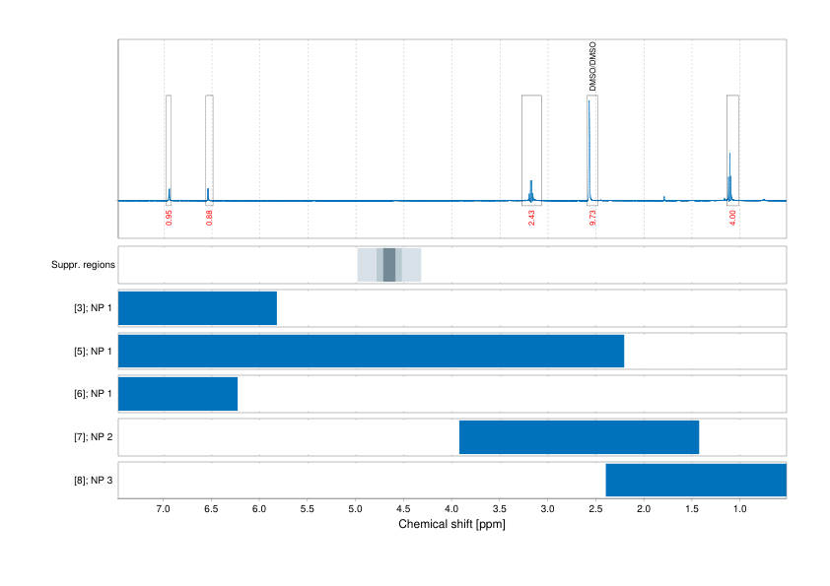
Task: Click the Suppr. regions row label
Action: point(83,264)
